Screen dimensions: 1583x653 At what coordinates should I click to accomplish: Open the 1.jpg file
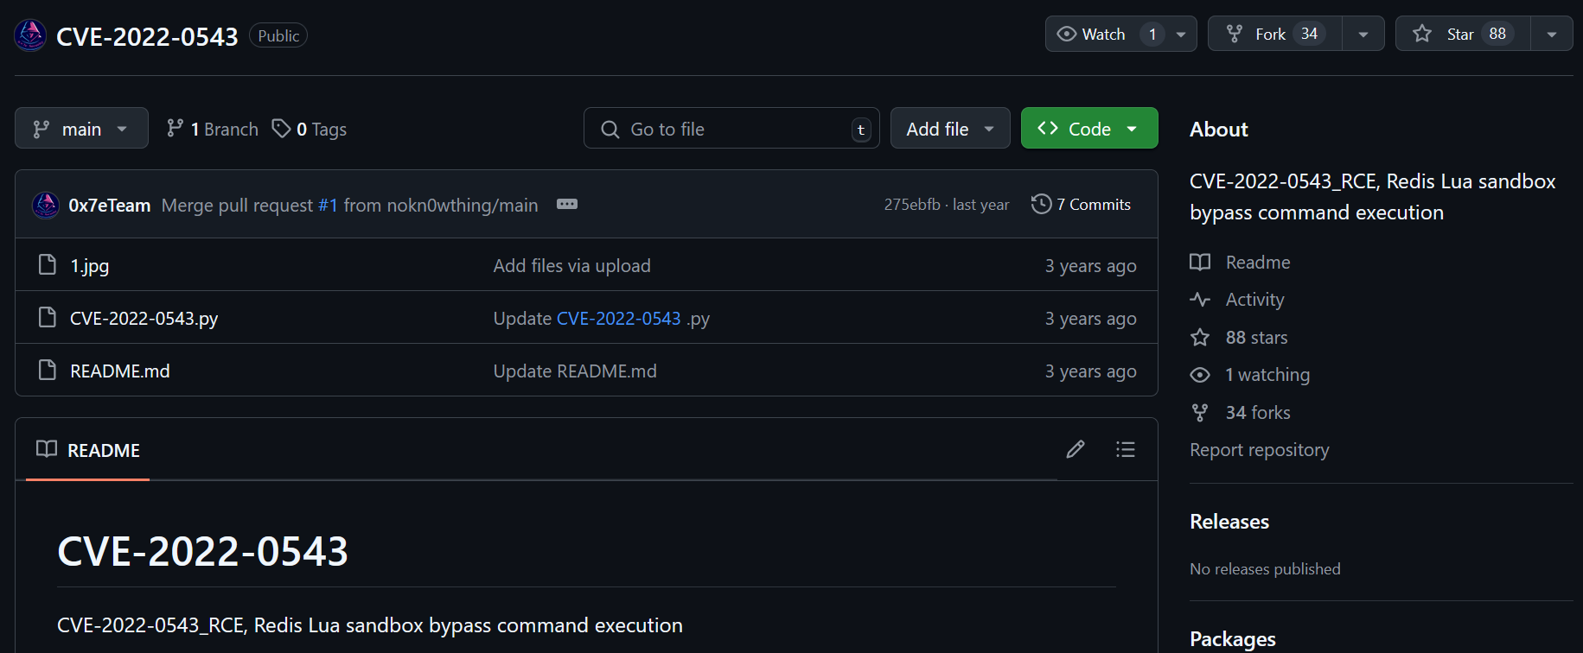[90, 266]
